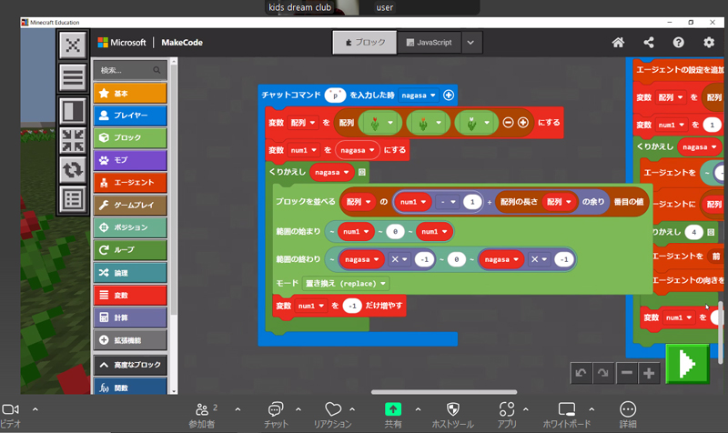Click the collapse arrows icon in left toolbar

73,141
